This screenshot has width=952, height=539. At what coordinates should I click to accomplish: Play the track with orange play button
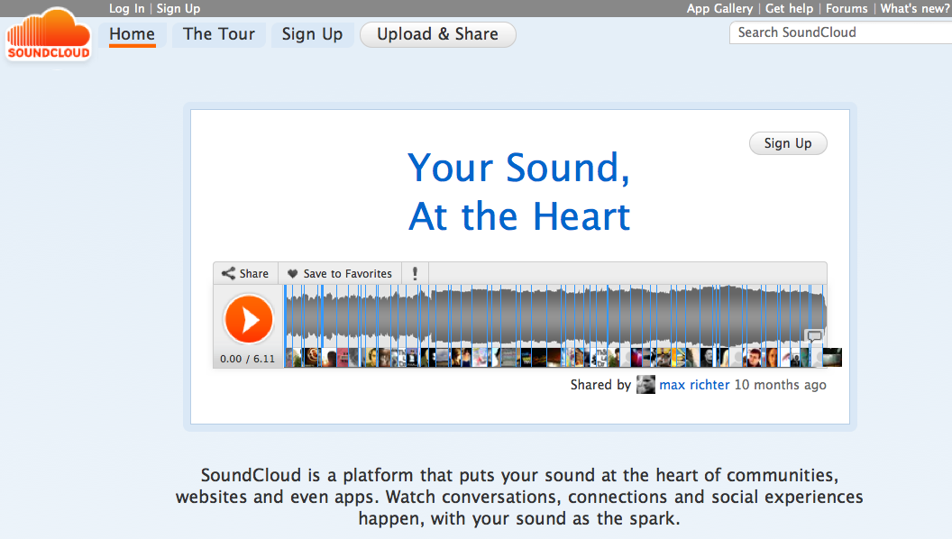[x=248, y=319]
